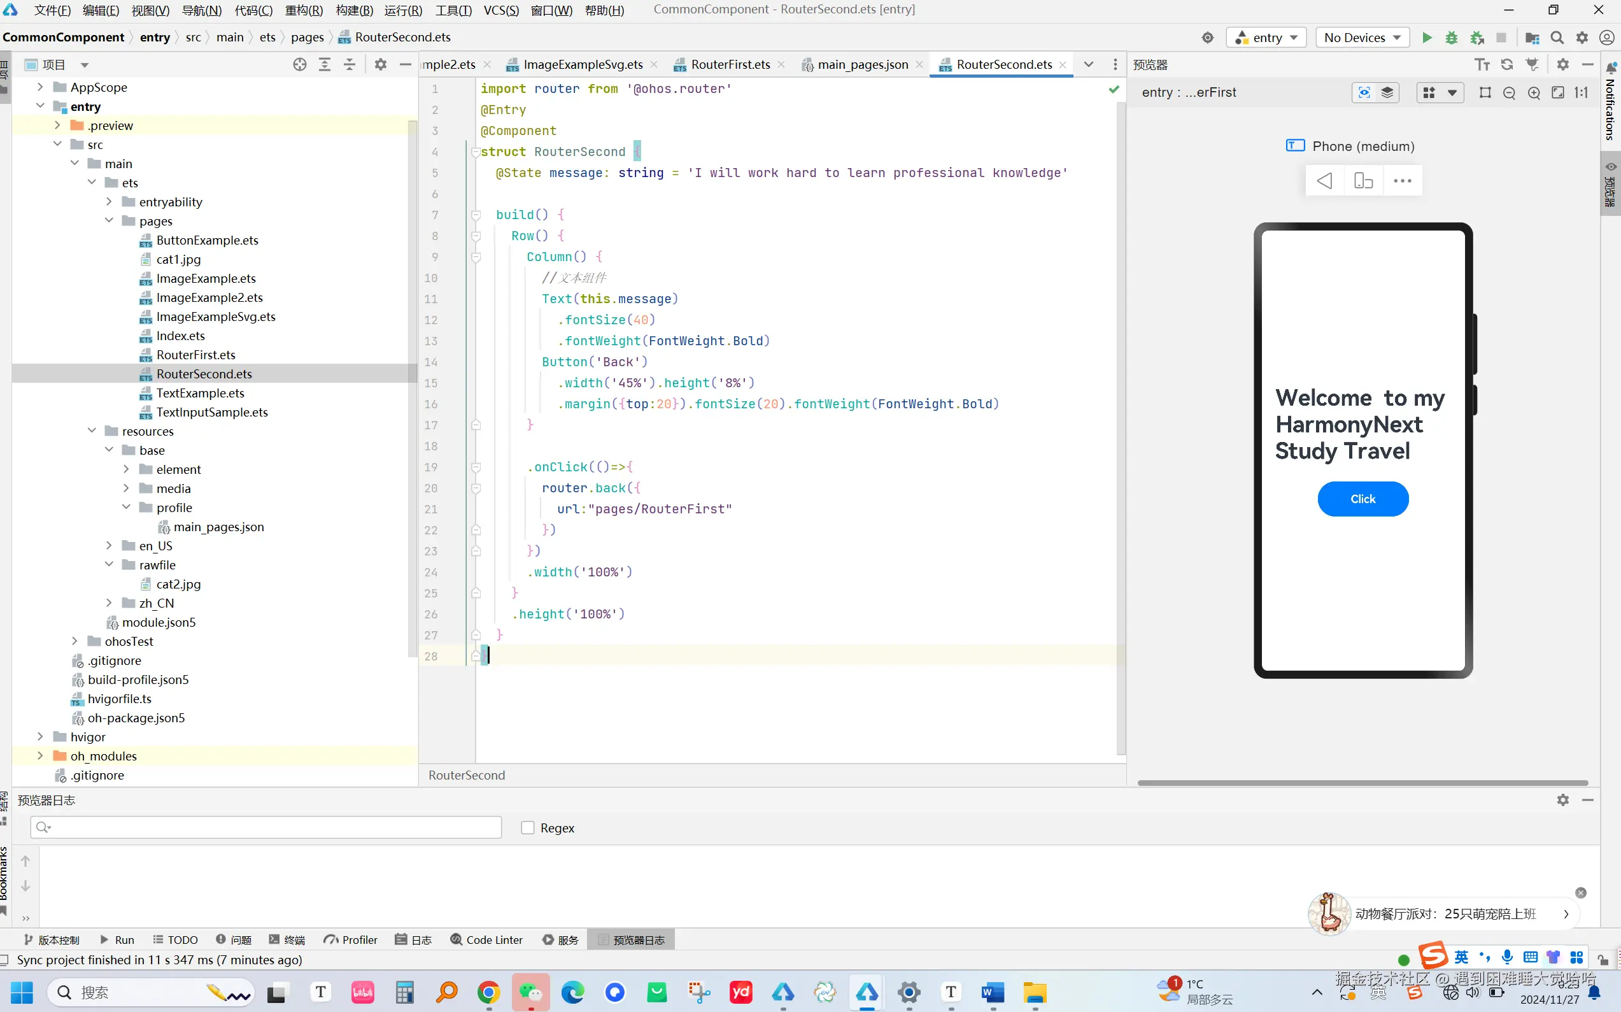This screenshot has width=1621, height=1012.
Task: Open the entry module dropdown
Action: point(1267,38)
